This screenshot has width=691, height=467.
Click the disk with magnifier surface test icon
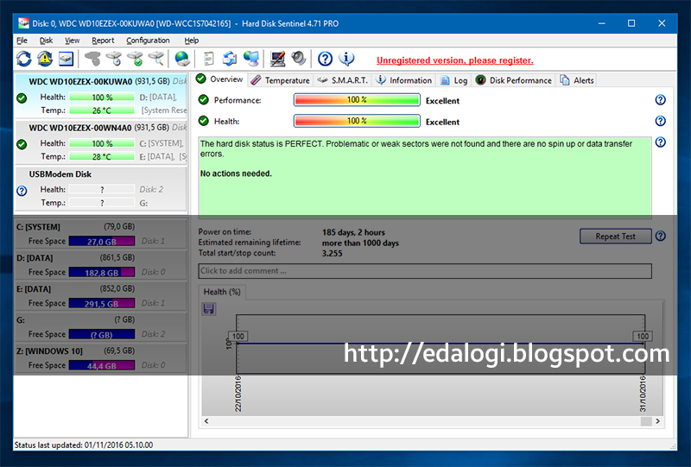coord(156,59)
